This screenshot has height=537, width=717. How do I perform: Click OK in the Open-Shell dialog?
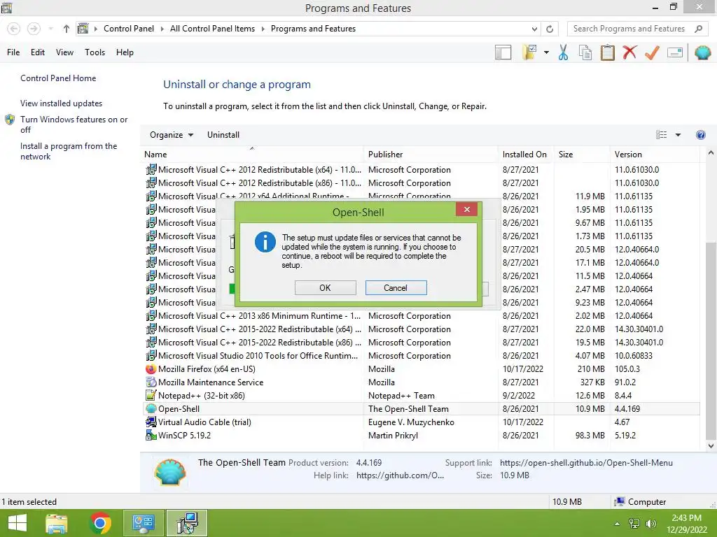(325, 287)
